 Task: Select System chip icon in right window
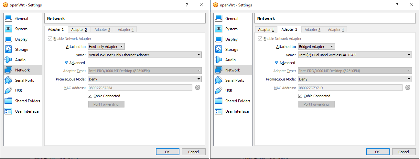tap(219, 29)
